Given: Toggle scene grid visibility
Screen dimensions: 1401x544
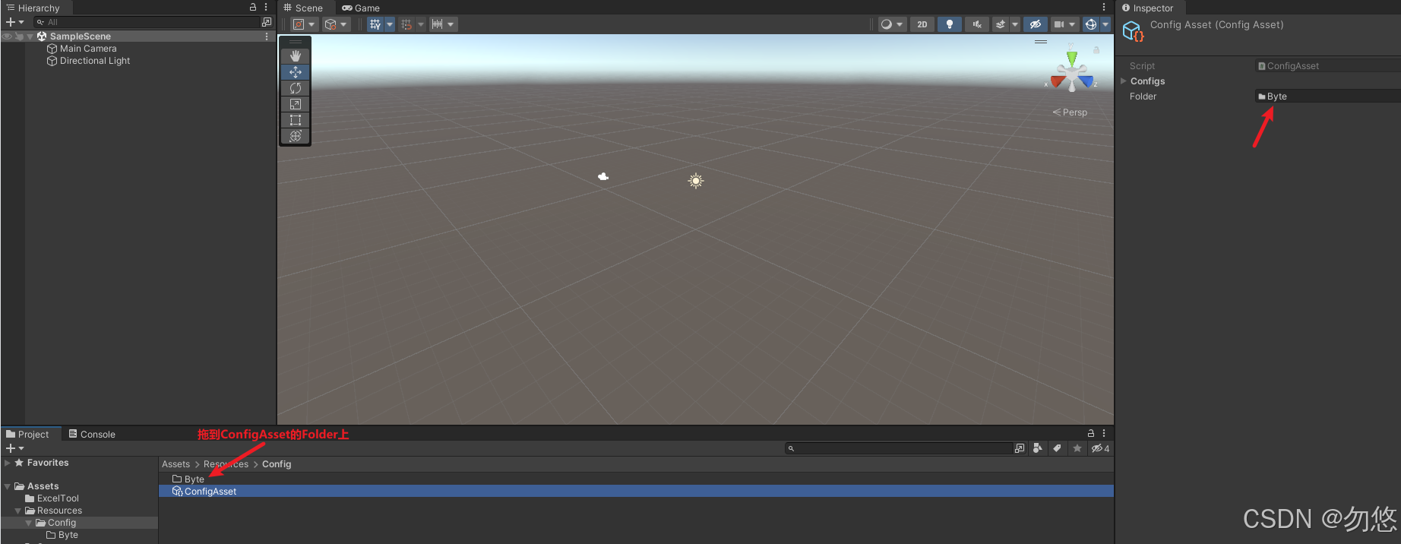Looking at the screenshot, I should click(375, 24).
